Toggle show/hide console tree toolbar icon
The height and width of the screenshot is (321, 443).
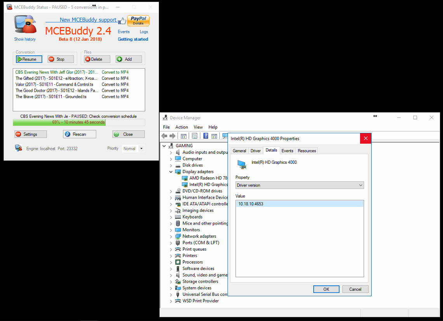tap(184, 136)
